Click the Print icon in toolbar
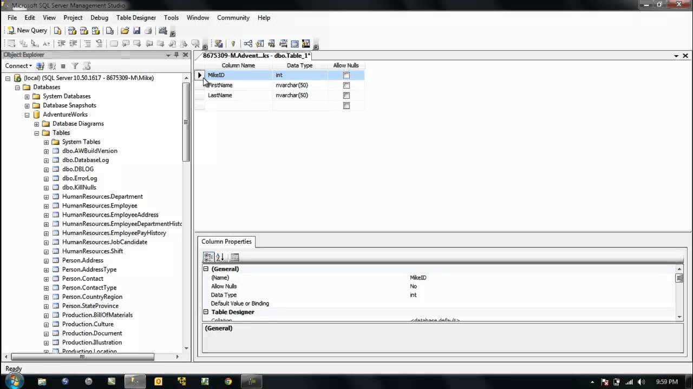693x389 pixels. (148, 31)
